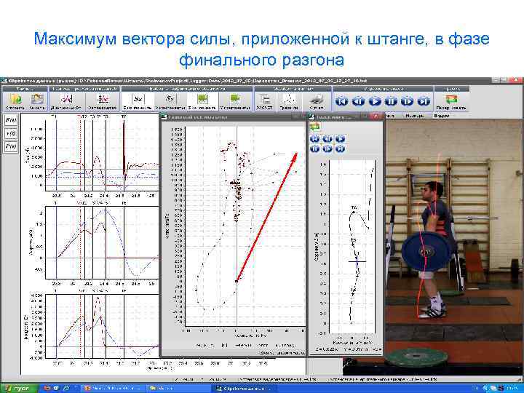Click the red-green switch arrows icon
The height and width of the screenshot is (393, 524).
pos(450,99)
